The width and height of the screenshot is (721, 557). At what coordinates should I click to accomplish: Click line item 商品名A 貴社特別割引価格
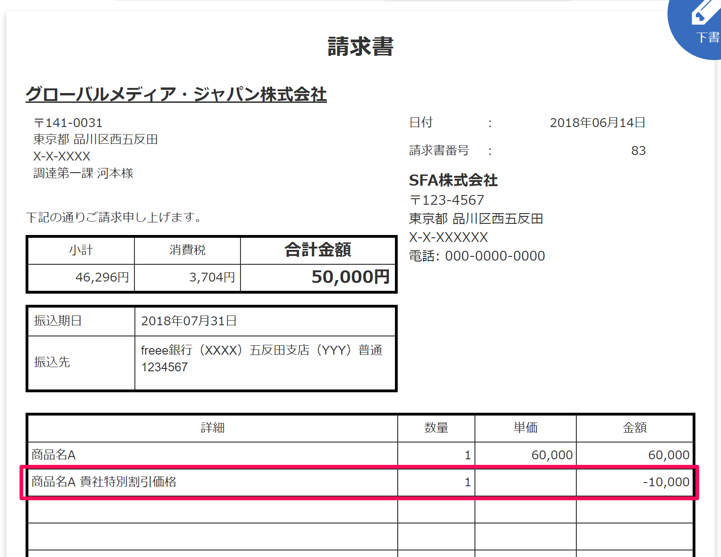104,482
